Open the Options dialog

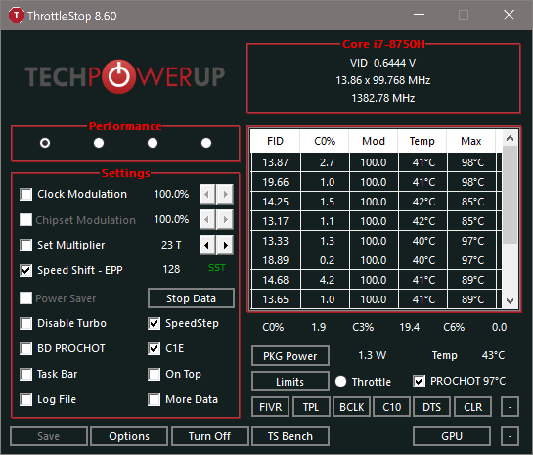pos(129,436)
